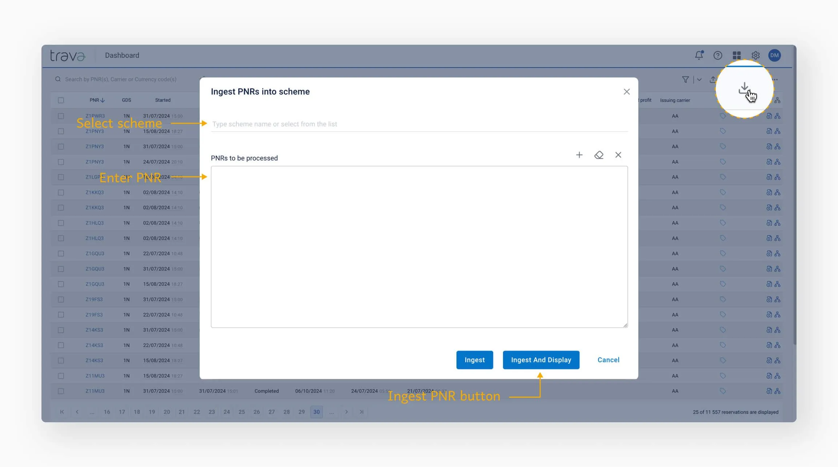Open the filter options chevron dropdown
The height and width of the screenshot is (467, 838).
coord(699,79)
